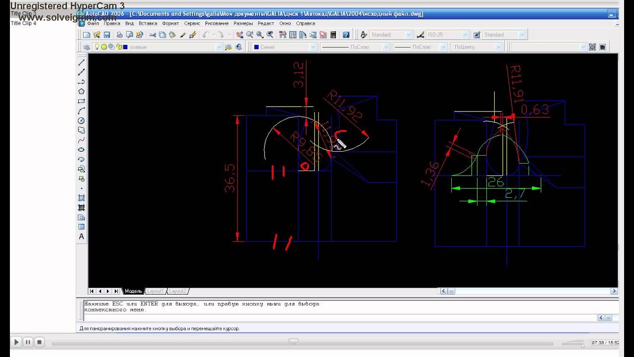
Task: Select the Rectangle tool
Action: coord(82,101)
